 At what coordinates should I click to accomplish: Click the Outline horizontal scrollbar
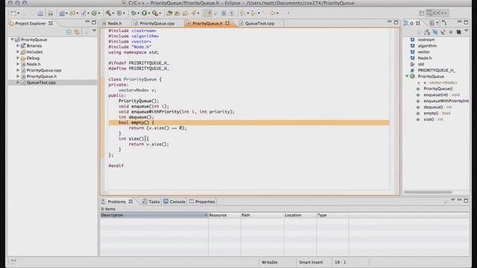(x=428, y=192)
